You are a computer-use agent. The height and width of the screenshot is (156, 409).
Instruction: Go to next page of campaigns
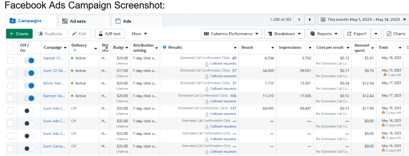310,19
